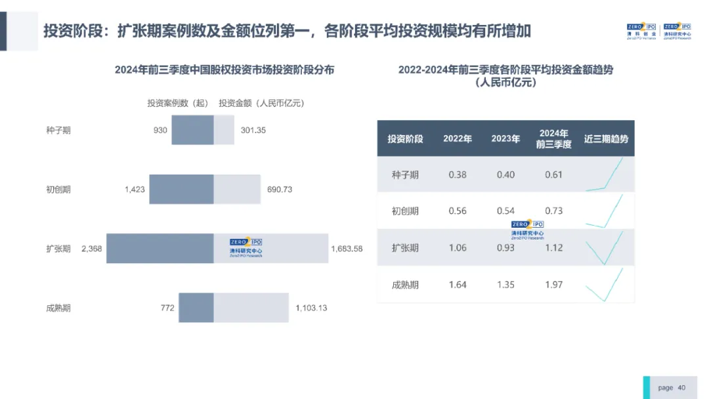Select the table cell 0.61
Screen dimensions: 709x399
[x=554, y=175]
